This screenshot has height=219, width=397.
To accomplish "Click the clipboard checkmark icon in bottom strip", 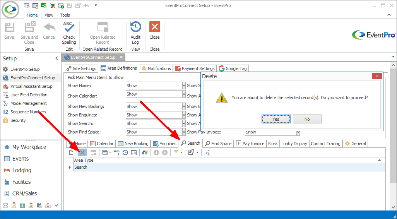I will pyautogui.click(x=14, y=205).
